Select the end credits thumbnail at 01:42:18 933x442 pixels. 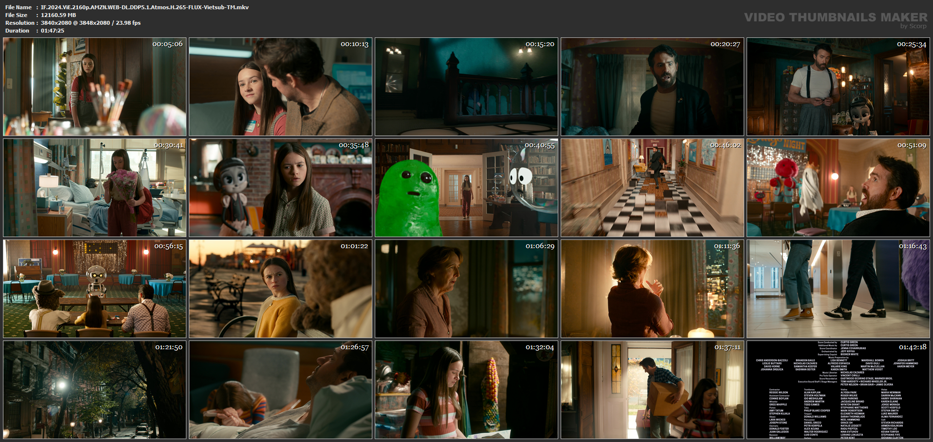[839, 390]
